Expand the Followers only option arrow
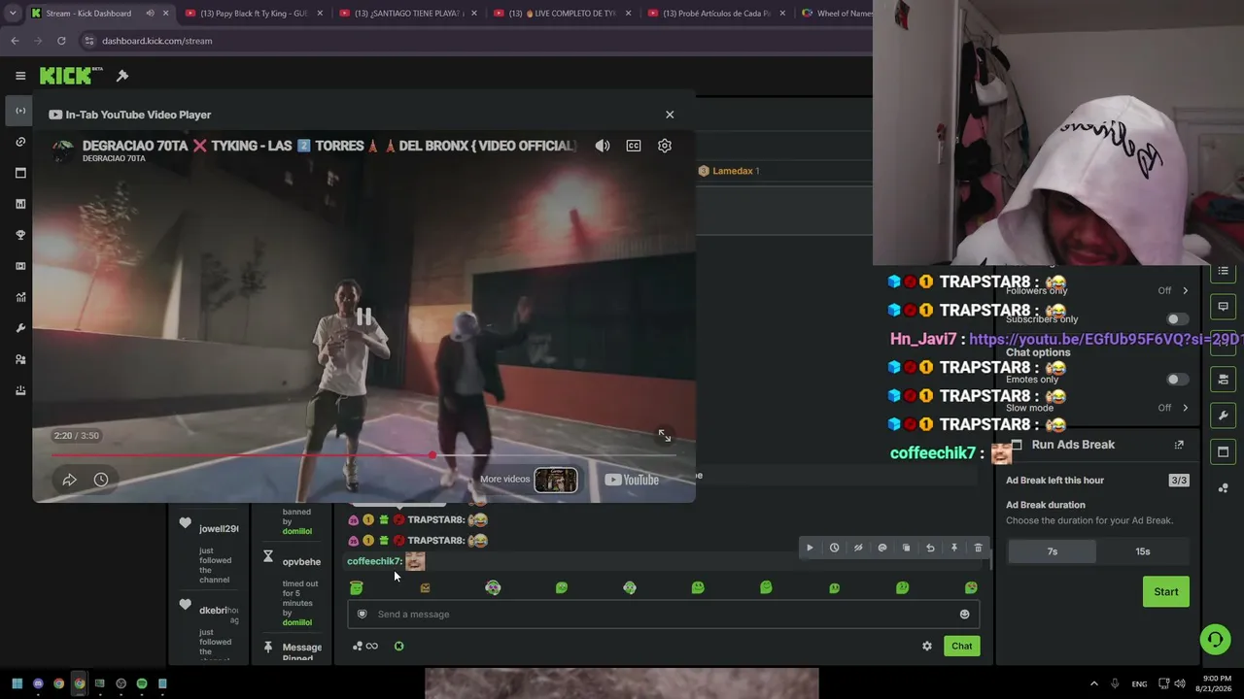Image resolution: width=1244 pixels, height=699 pixels. (1186, 290)
